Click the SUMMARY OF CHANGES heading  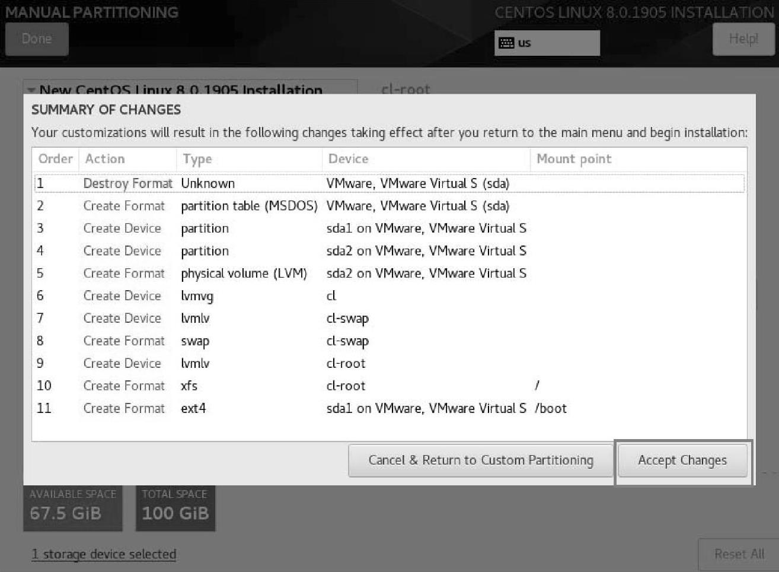point(106,110)
